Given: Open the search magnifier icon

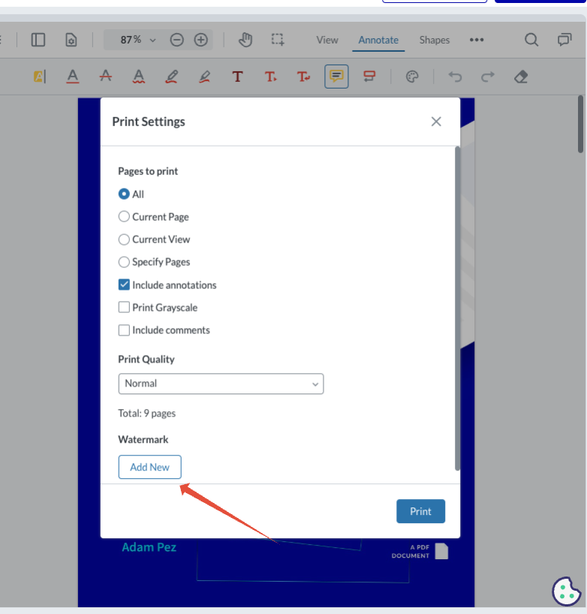Looking at the screenshot, I should coord(531,40).
